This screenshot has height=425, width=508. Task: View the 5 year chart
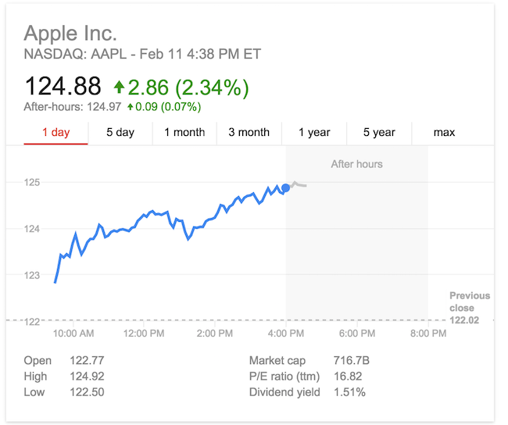point(379,132)
